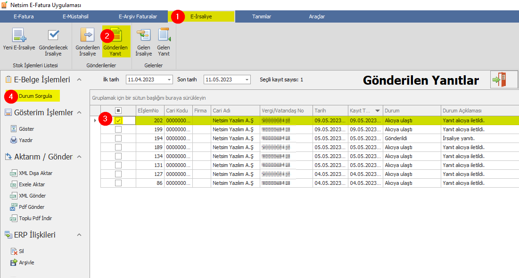Click the Durum Sorgula link

pyautogui.click(x=35, y=96)
